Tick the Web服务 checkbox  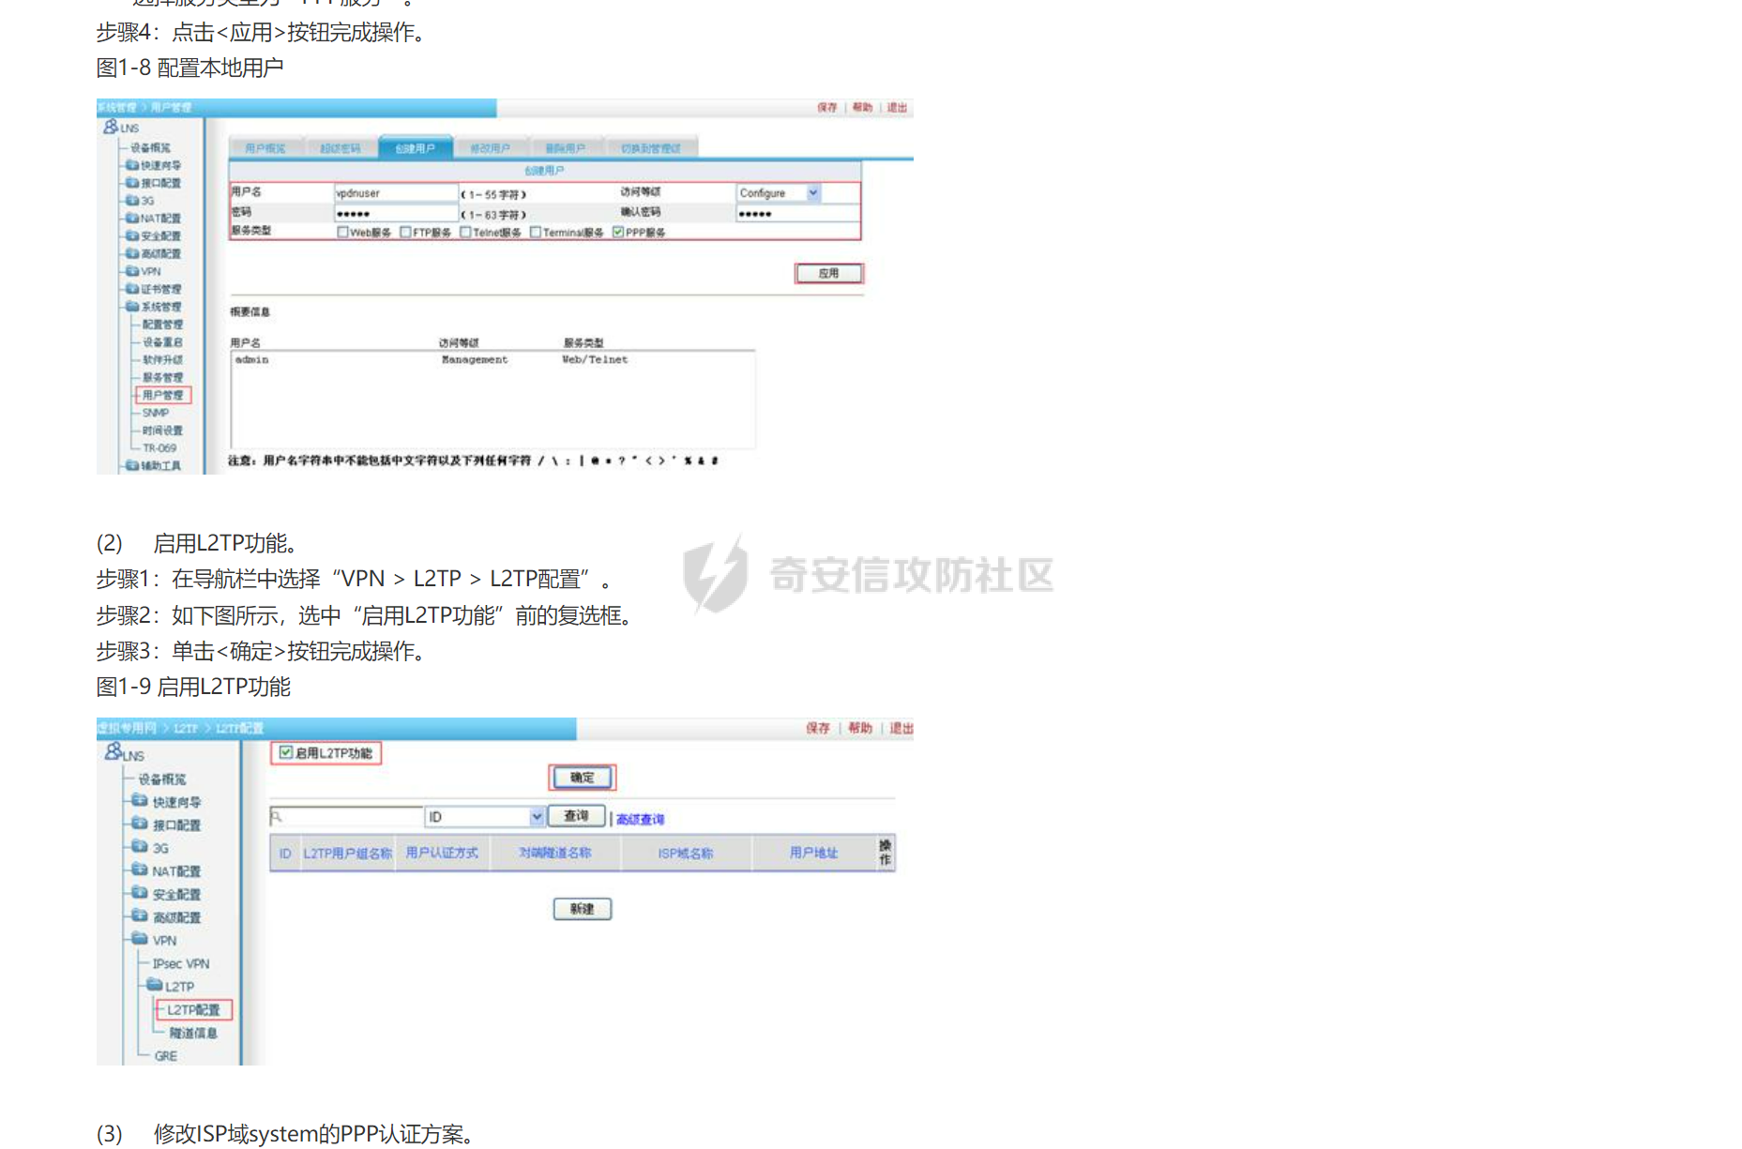pyautogui.click(x=342, y=232)
